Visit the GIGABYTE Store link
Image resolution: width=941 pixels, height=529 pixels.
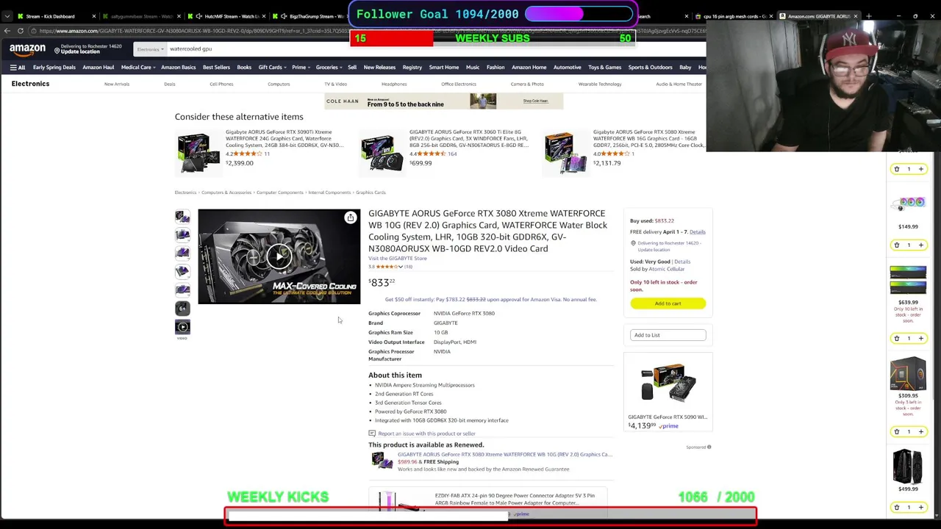[398, 259]
